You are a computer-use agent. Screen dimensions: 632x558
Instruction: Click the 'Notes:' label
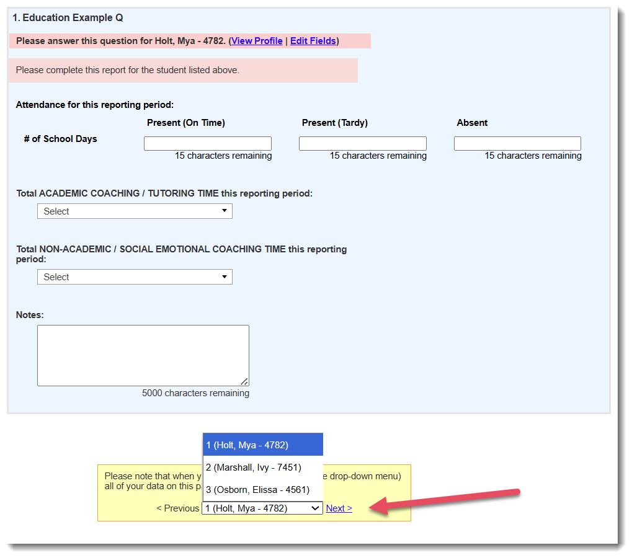(30, 315)
